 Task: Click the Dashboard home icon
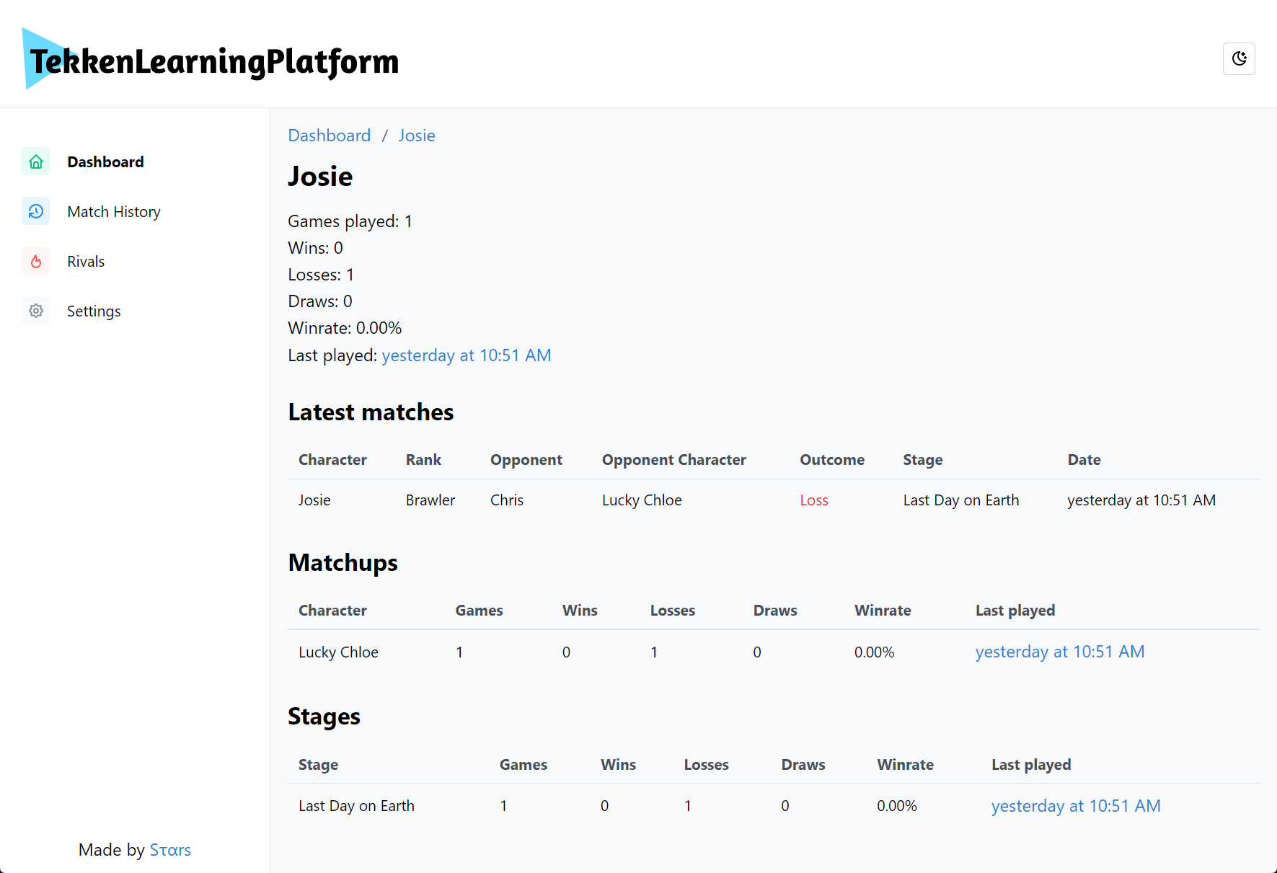coord(36,161)
